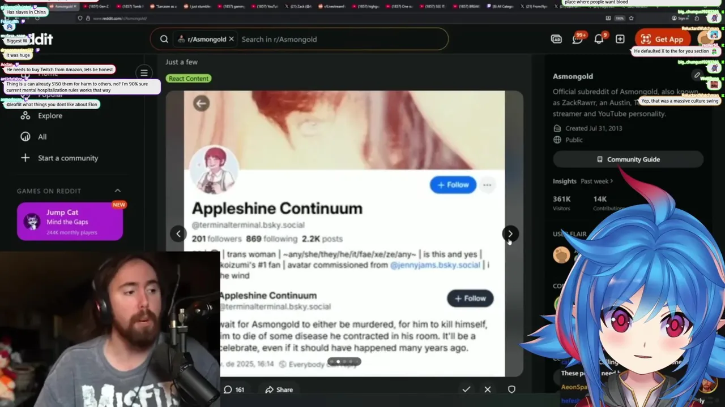Click the Asmongold community title

click(x=573, y=76)
